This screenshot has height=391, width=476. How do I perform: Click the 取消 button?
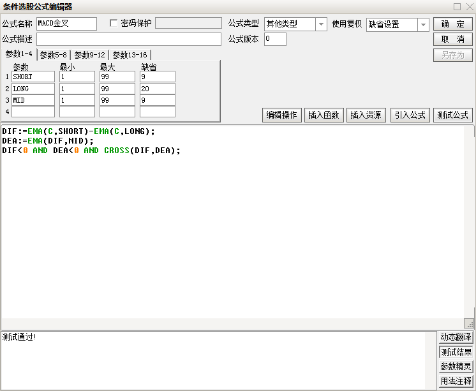pyautogui.click(x=452, y=39)
